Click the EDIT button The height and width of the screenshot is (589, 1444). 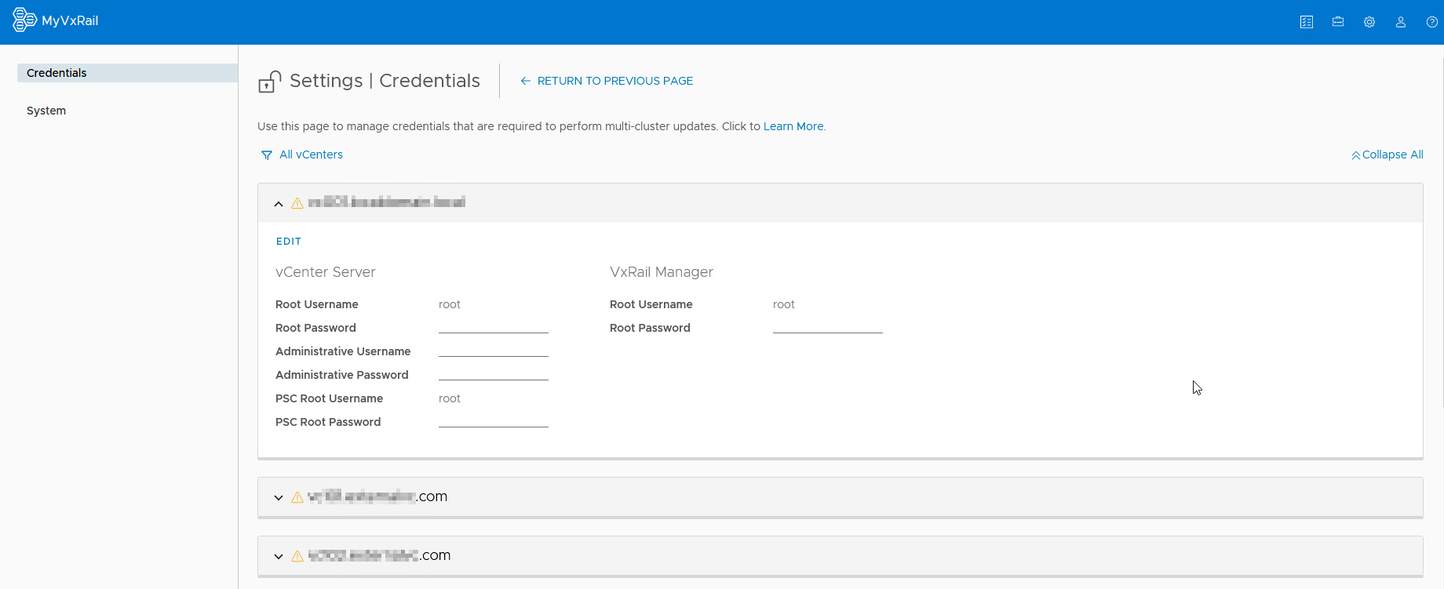point(289,242)
